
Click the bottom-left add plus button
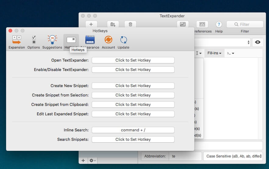83,161
